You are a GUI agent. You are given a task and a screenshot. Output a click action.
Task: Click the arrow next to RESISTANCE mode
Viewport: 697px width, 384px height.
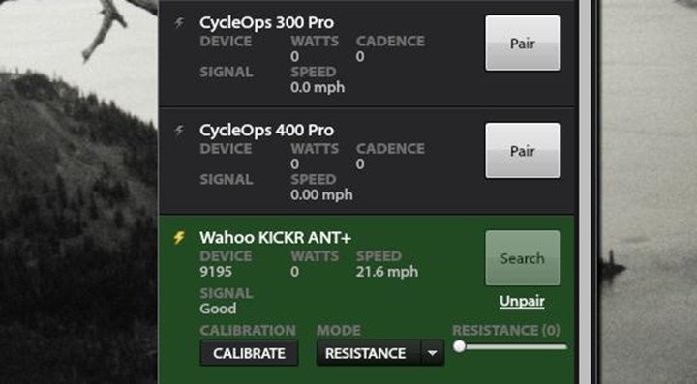(x=432, y=353)
